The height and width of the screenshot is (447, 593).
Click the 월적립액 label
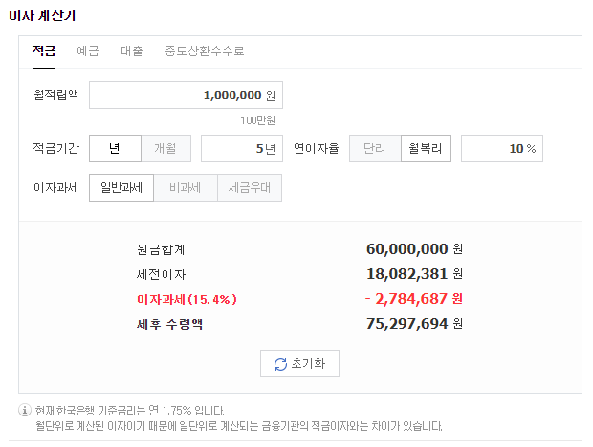click(56, 95)
